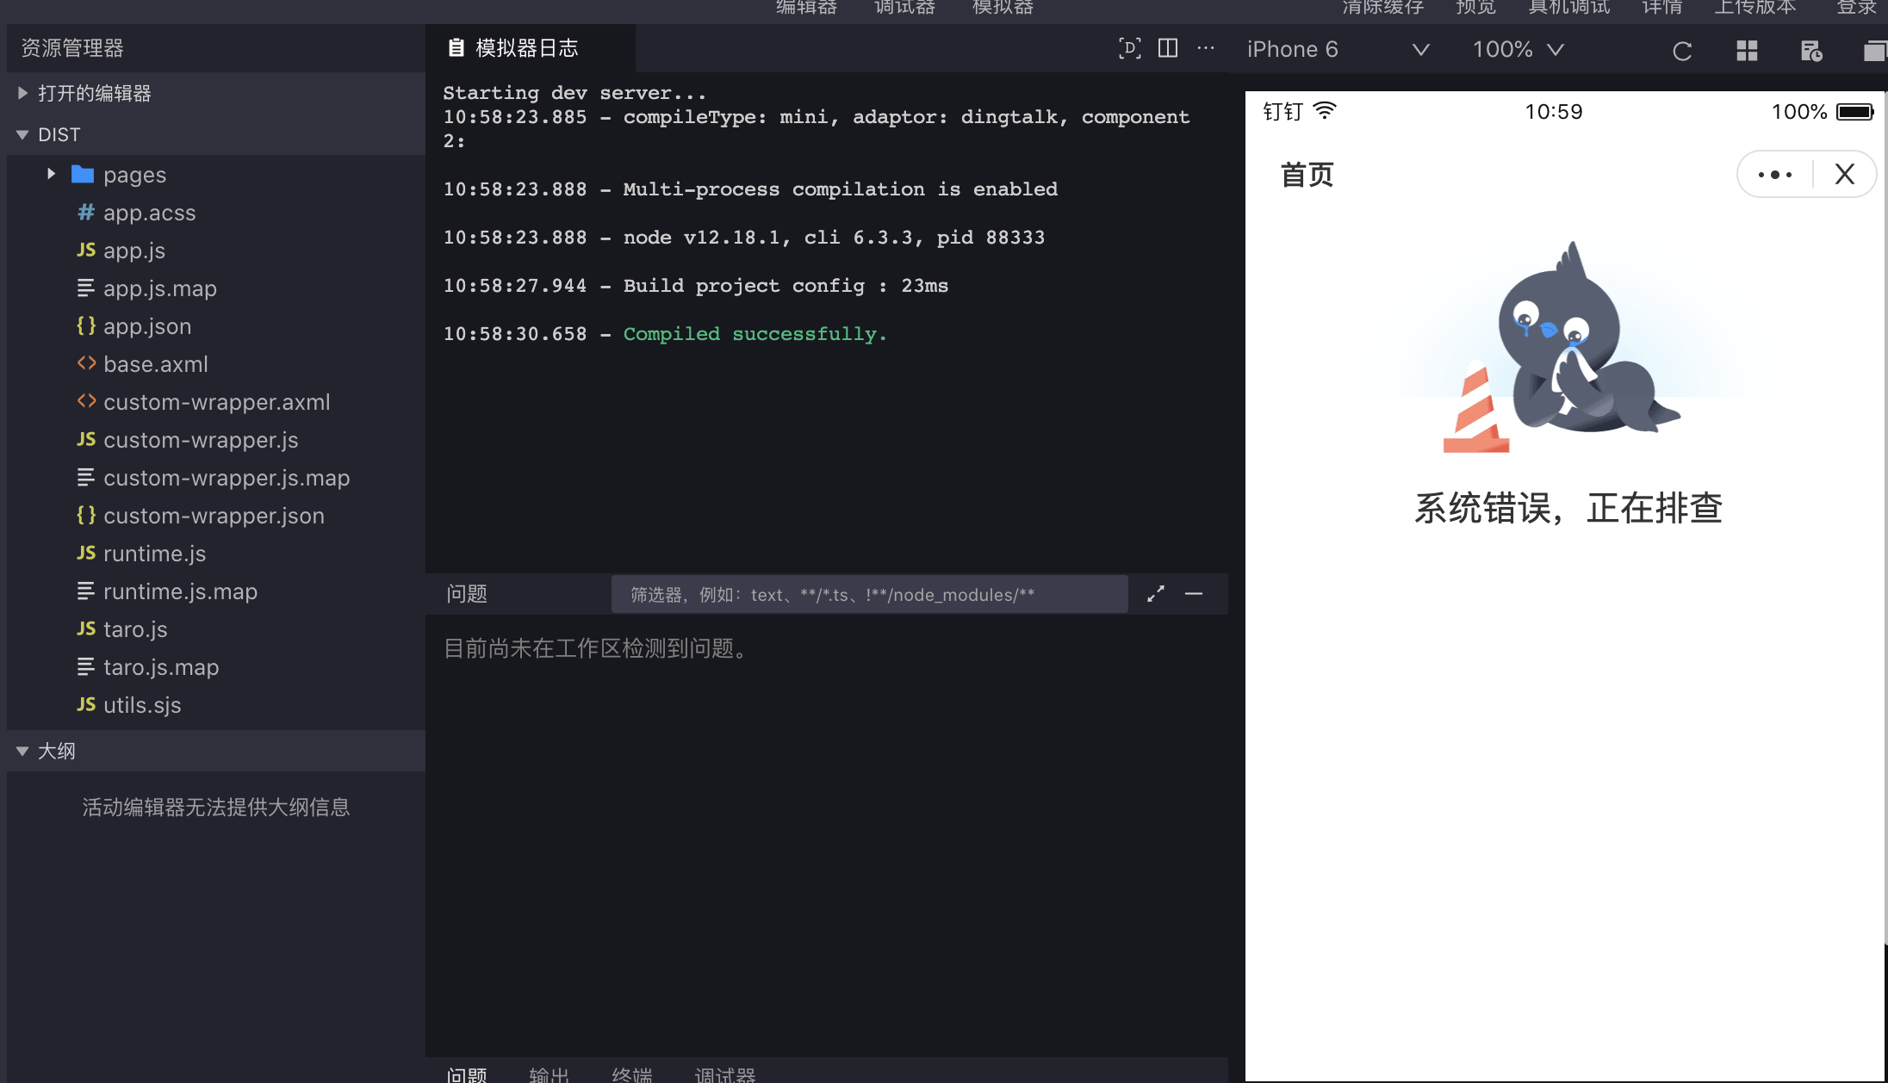This screenshot has width=1888, height=1083.
Task: Collapse the DIST folder in 资源管理器
Action: click(x=22, y=134)
